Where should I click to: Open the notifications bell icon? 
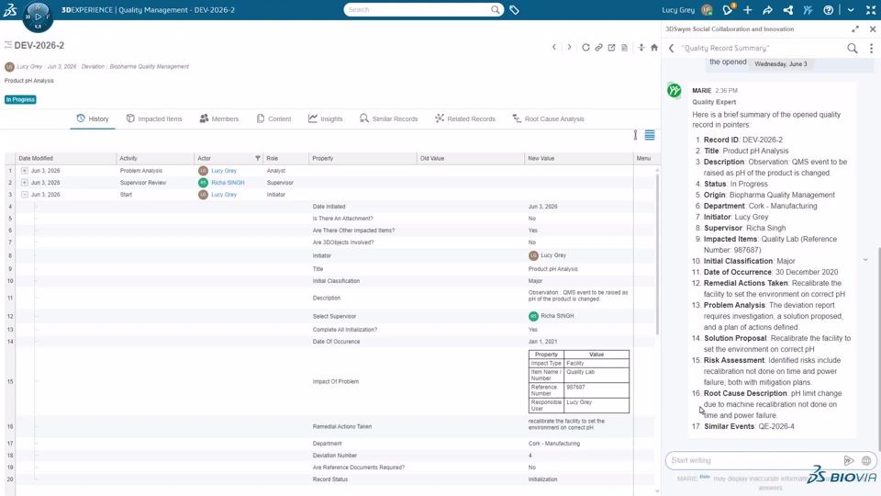coord(728,9)
